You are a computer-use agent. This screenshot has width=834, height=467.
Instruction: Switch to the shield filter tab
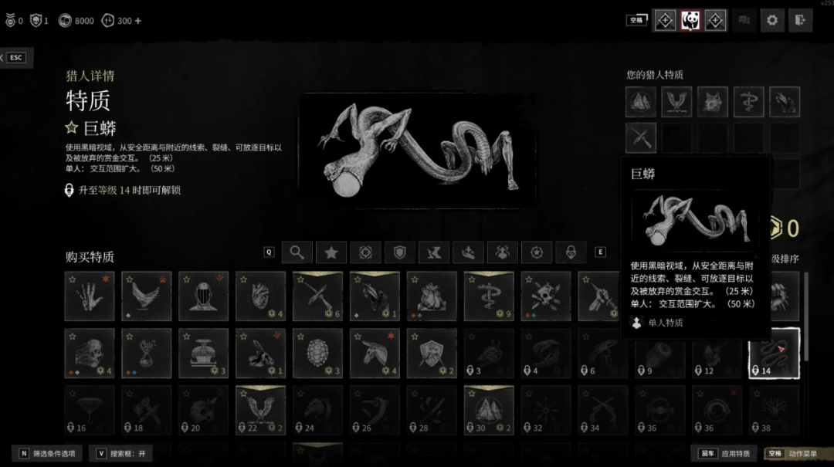pos(399,252)
